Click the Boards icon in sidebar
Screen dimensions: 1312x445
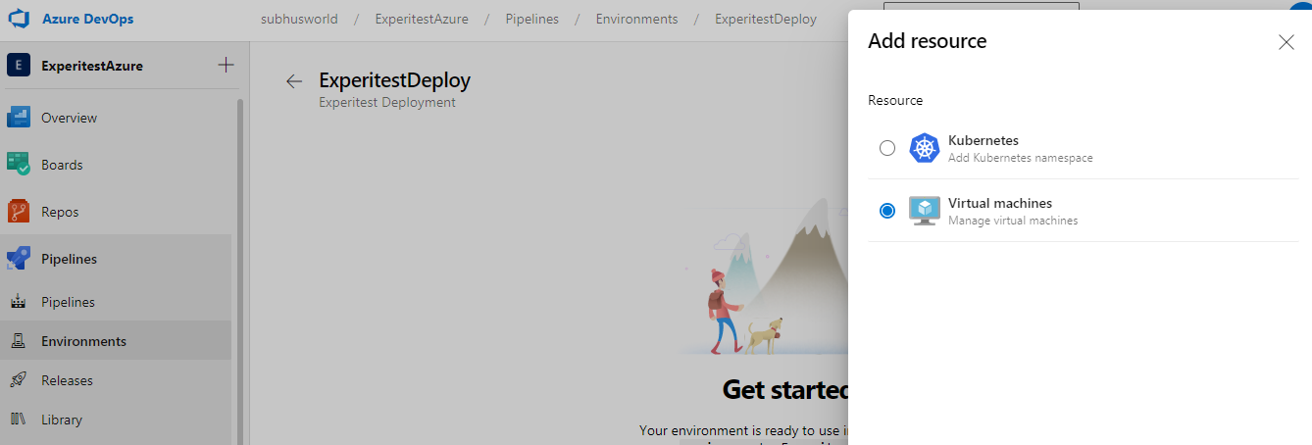tap(19, 165)
